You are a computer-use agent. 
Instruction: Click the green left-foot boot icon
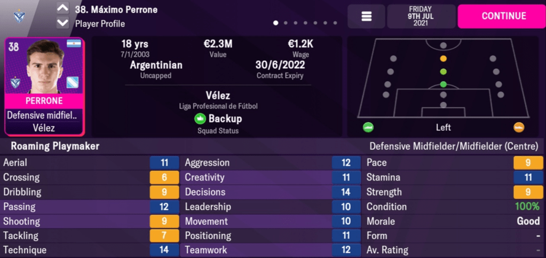tap(368, 127)
